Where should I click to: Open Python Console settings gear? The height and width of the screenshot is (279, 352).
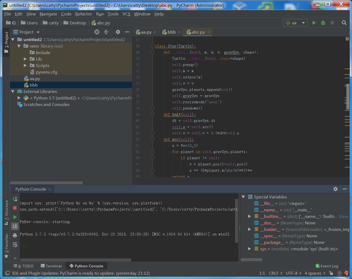336,189
